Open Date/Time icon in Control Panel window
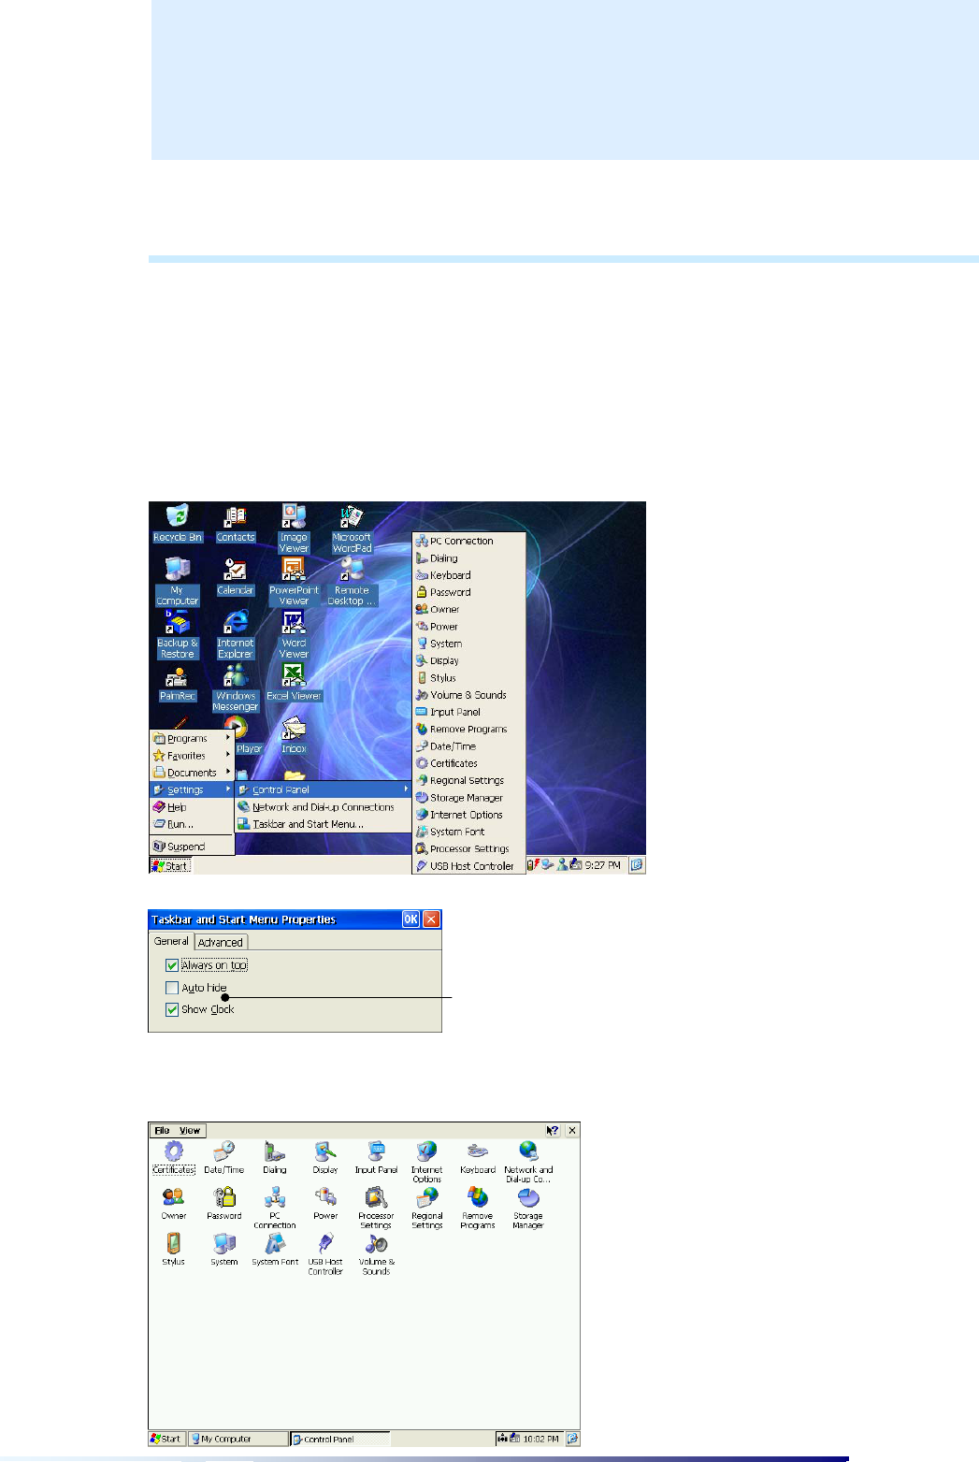 (x=224, y=1157)
